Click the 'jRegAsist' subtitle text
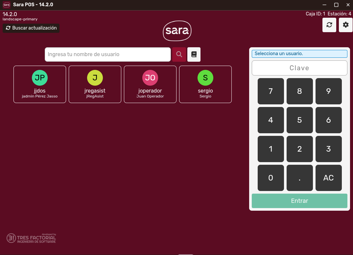Image resolution: width=353 pixels, height=255 pixels. 95,96
